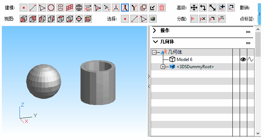Collapse the 几何体 panel section
Image resolution: width=265 pixels, height=140 pixels.
click(155, 41)
